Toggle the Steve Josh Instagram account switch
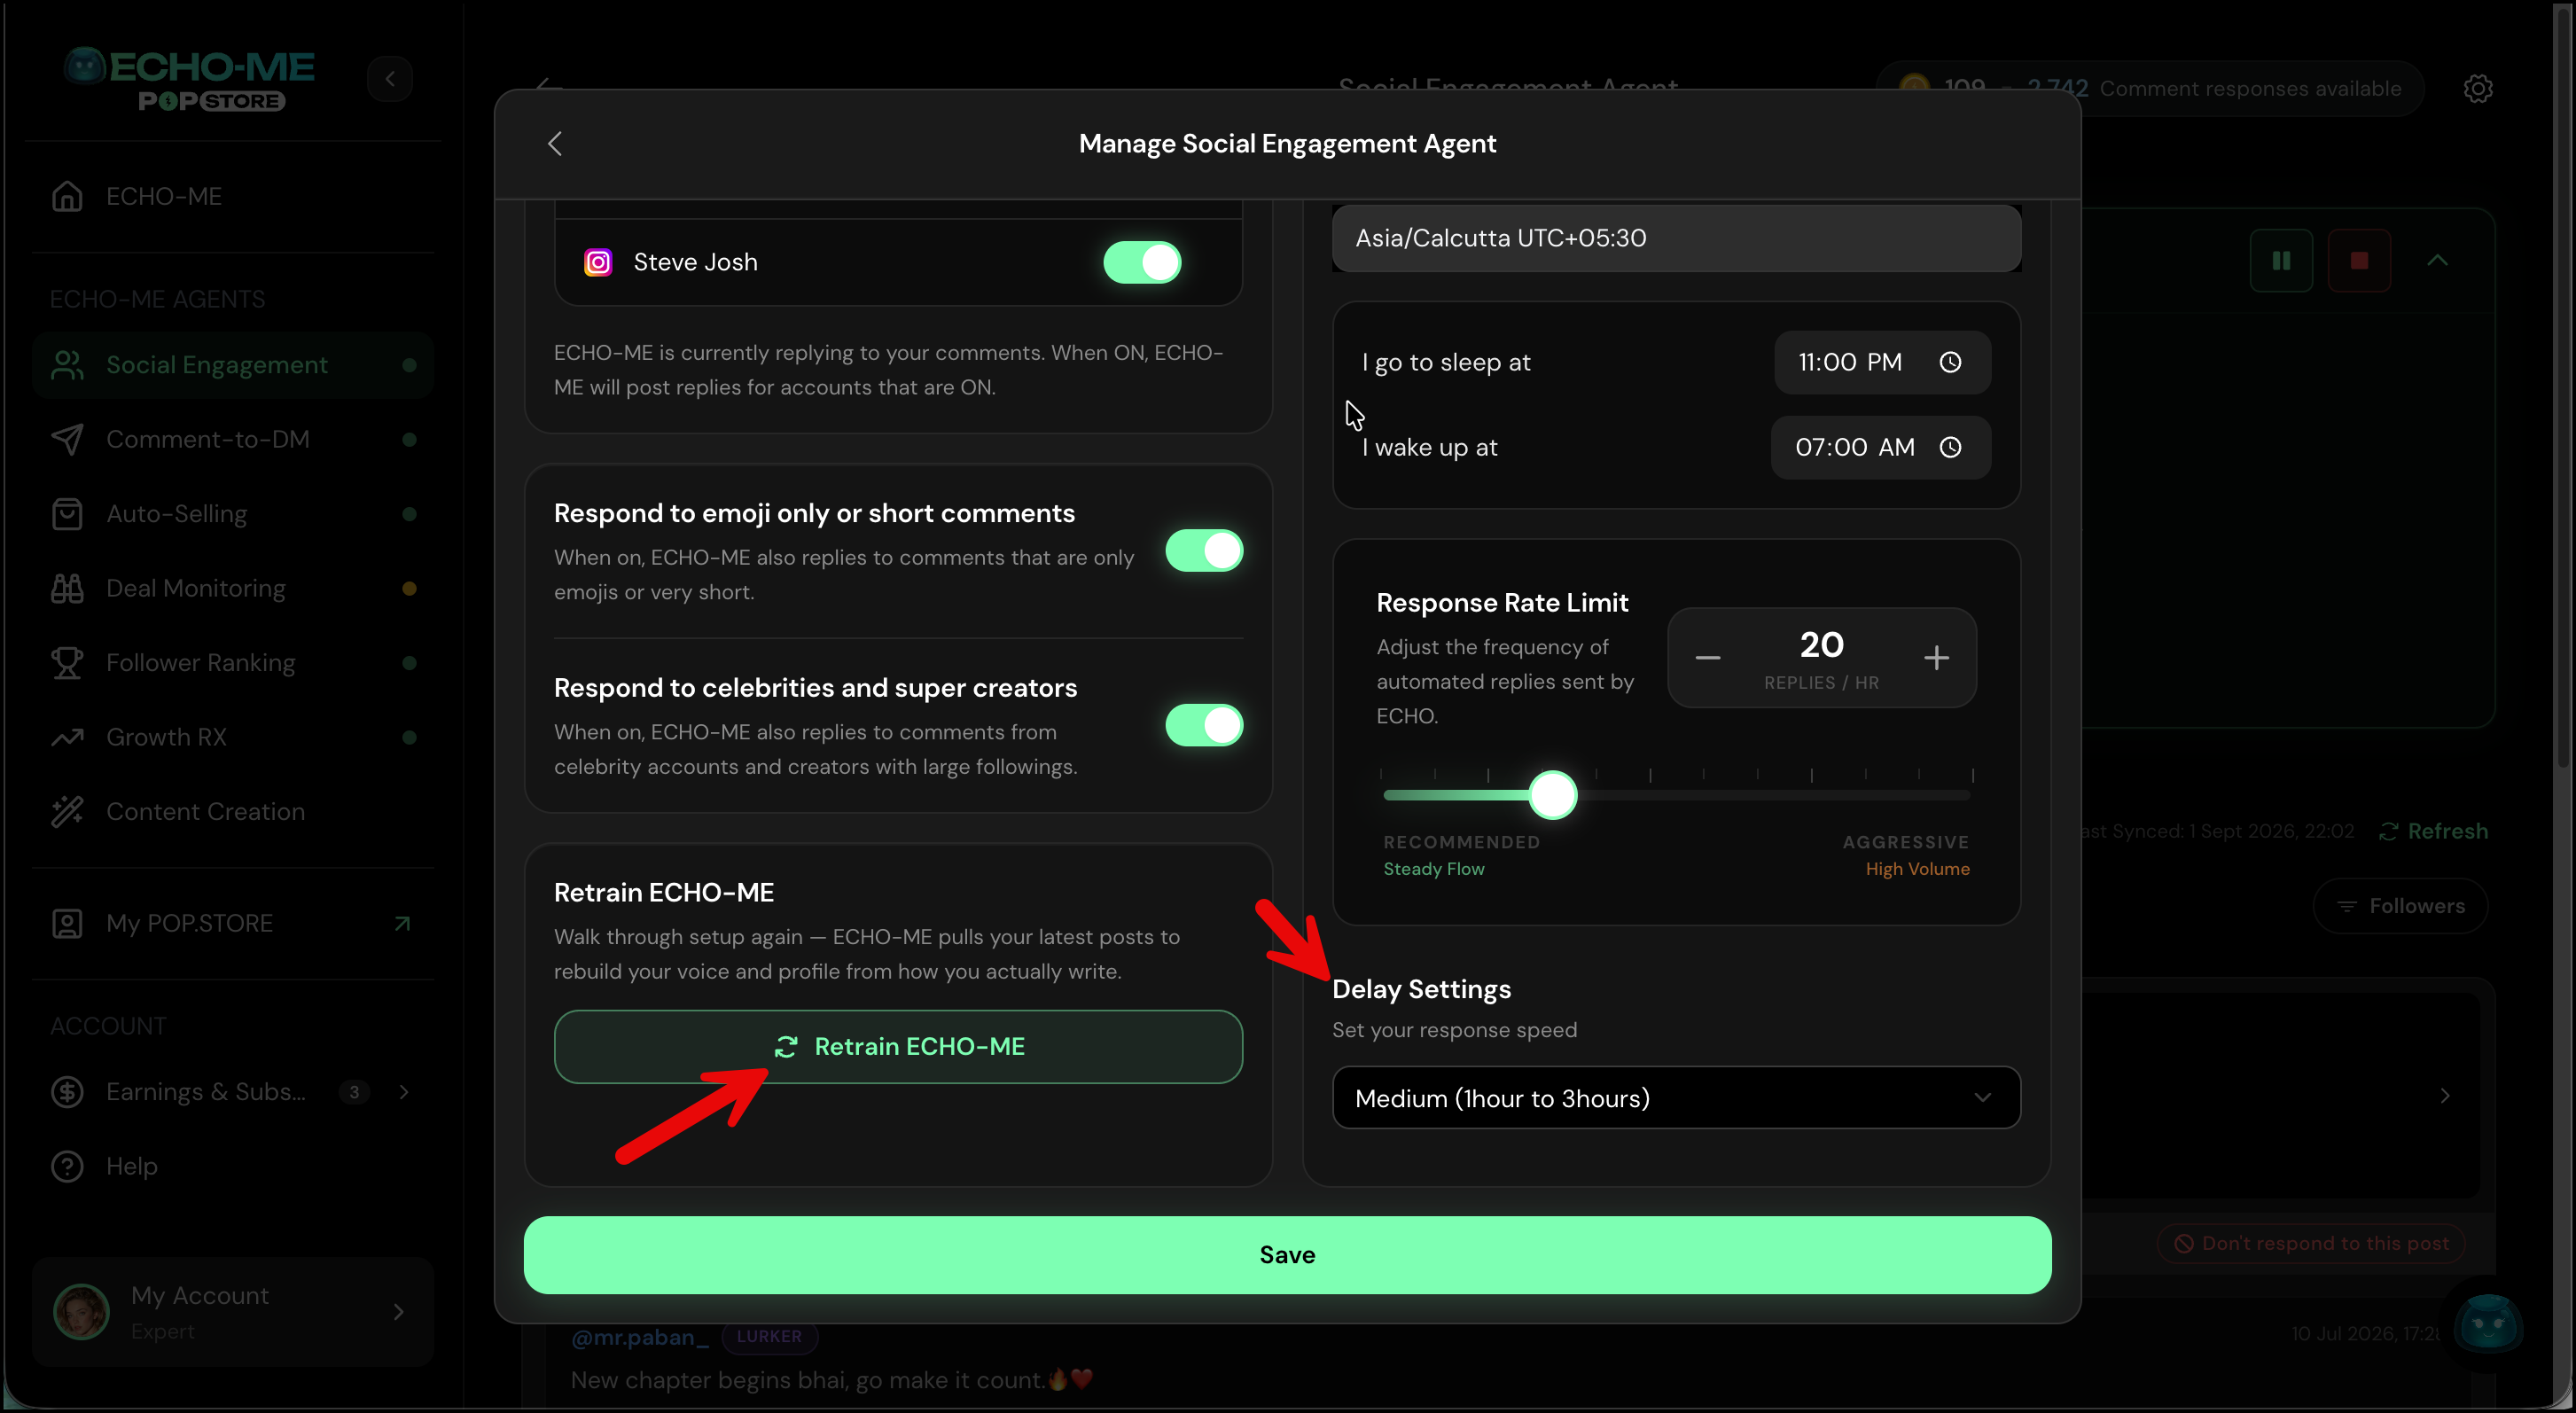This screenshot has height=1413, width=2576. point(1142,262)
